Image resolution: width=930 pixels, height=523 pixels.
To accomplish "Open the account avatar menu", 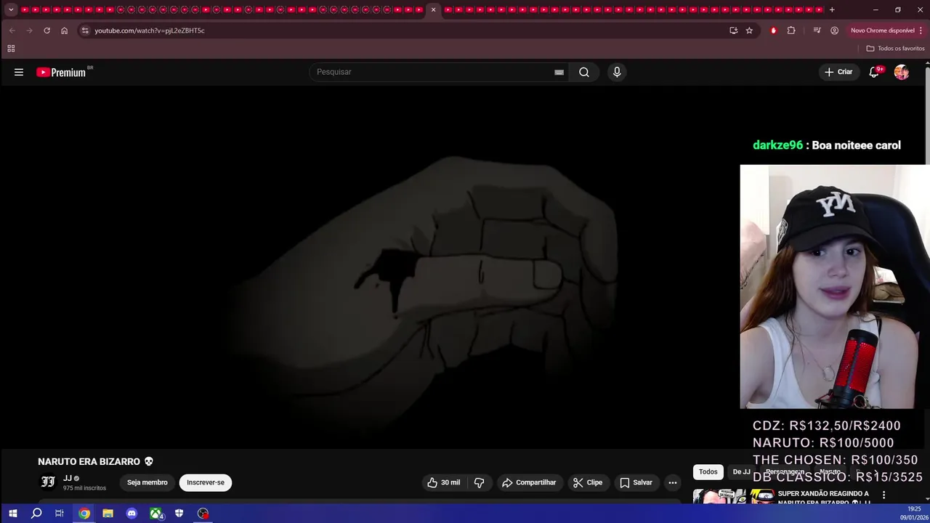I will 902,72.
